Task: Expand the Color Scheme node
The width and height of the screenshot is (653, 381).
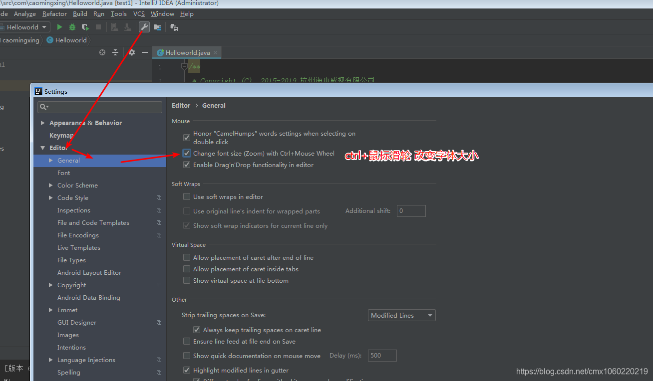Action: [51, 186]
